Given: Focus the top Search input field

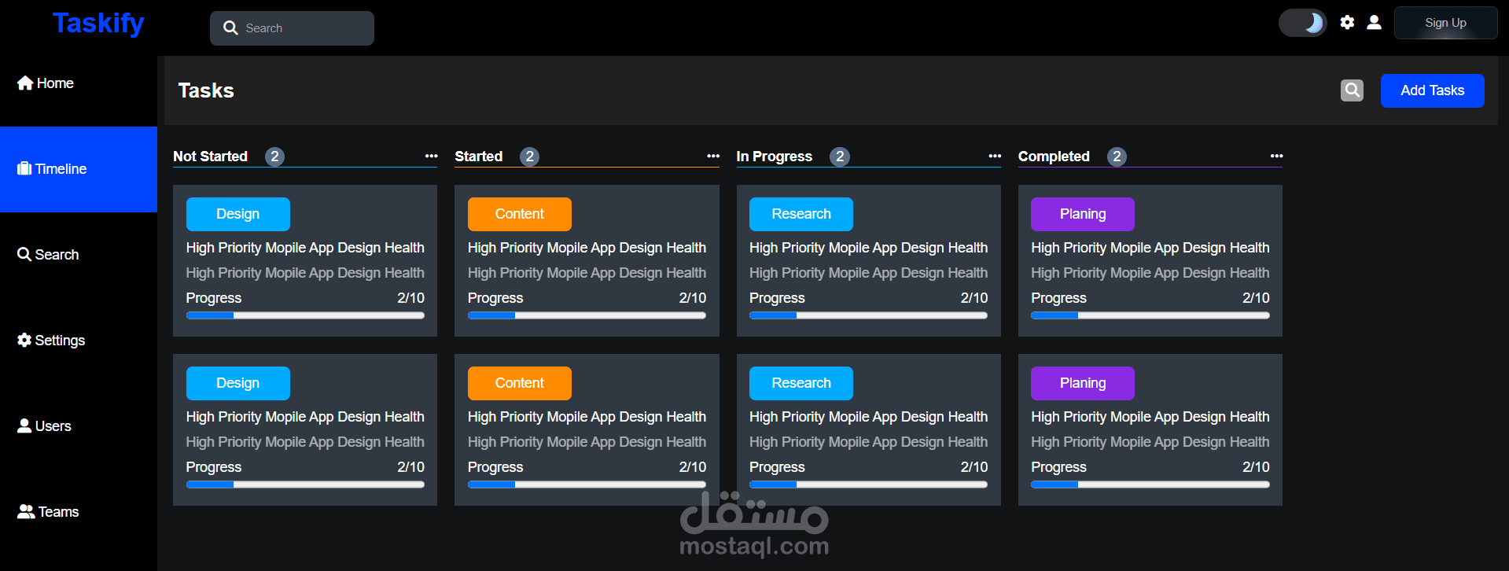Looking at the screenshot, I should point(292,28).
